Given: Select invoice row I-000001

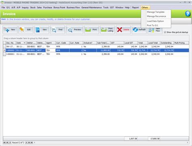Looking at the screenshot, I should 96,54.
